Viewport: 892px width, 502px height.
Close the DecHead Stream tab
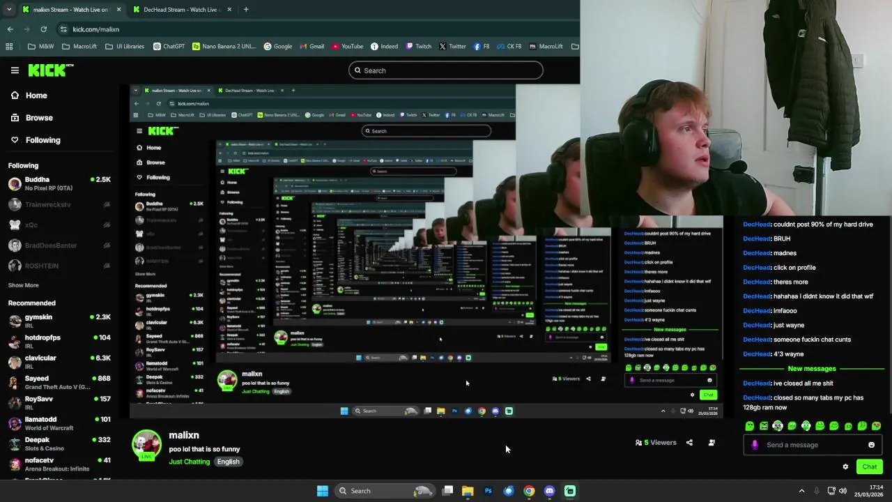(228, 10)
